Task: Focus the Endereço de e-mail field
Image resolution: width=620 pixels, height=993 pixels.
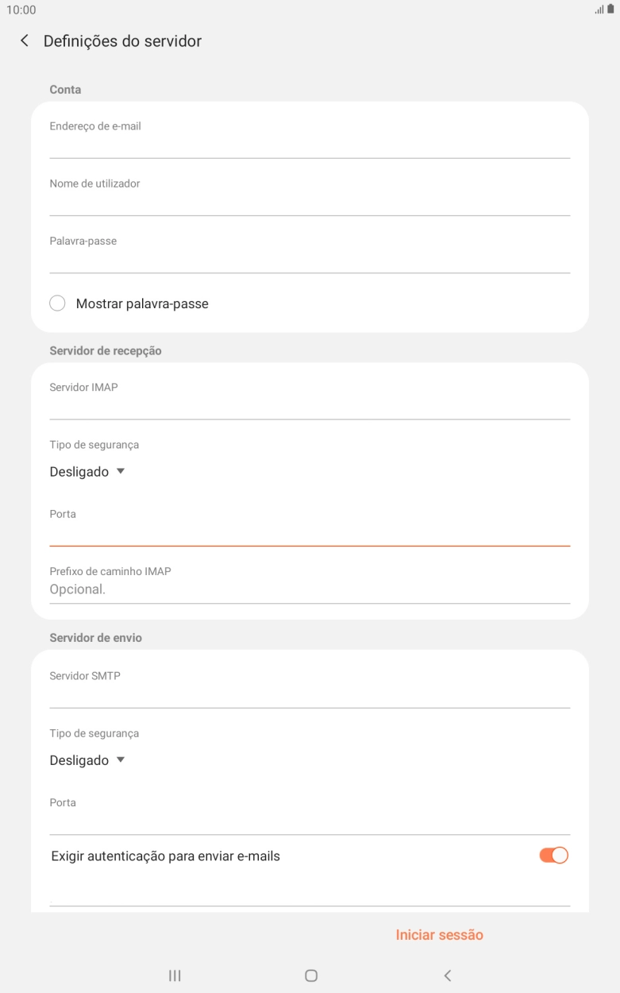Action: 310,145
